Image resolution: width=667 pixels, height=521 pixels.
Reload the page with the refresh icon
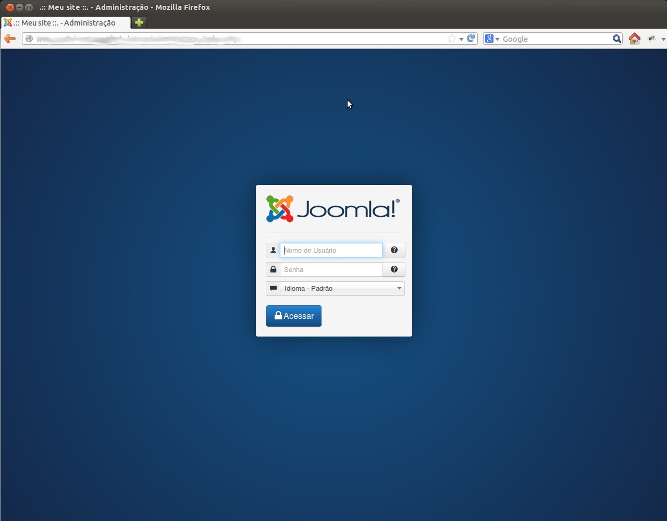click(471, 39)
